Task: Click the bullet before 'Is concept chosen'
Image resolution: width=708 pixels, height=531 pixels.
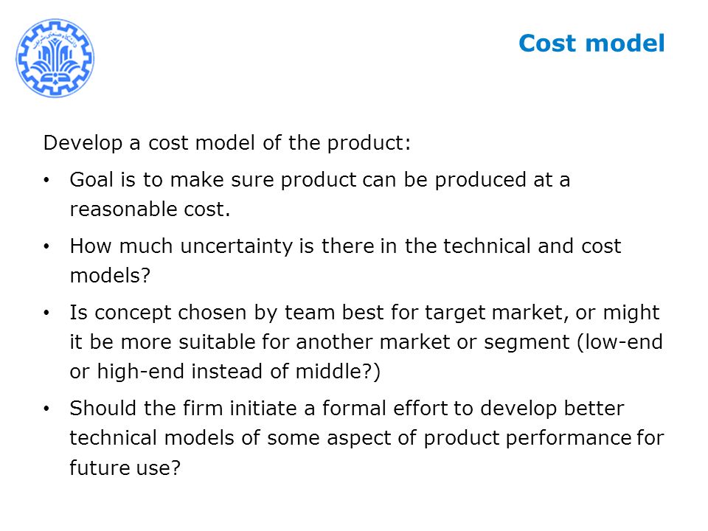Action: tap(46, 313)
